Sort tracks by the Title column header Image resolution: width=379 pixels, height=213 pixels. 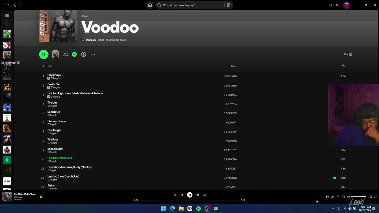49,66
